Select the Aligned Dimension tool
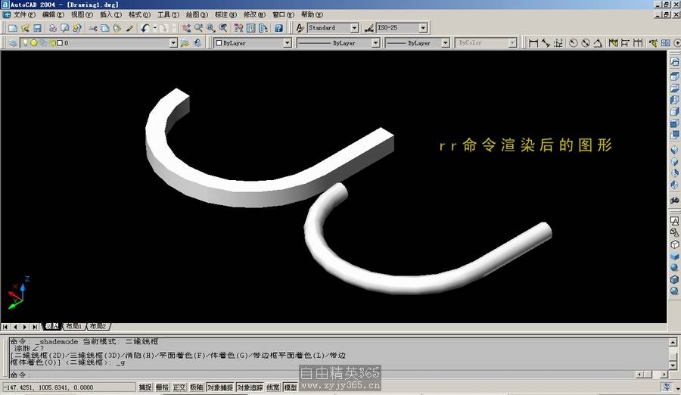681x395 pixels. coord(546,43)
